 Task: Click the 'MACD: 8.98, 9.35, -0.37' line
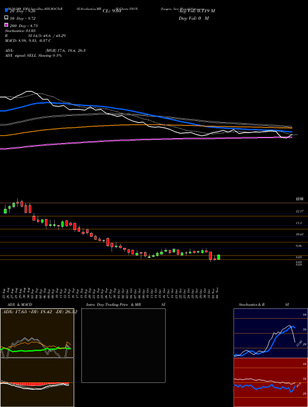(28, 41)
